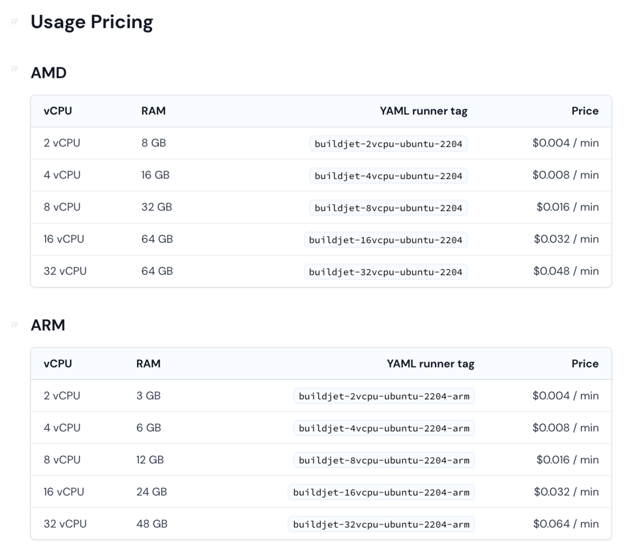Select the Usage Pricing heading

(x=92, y=22)
